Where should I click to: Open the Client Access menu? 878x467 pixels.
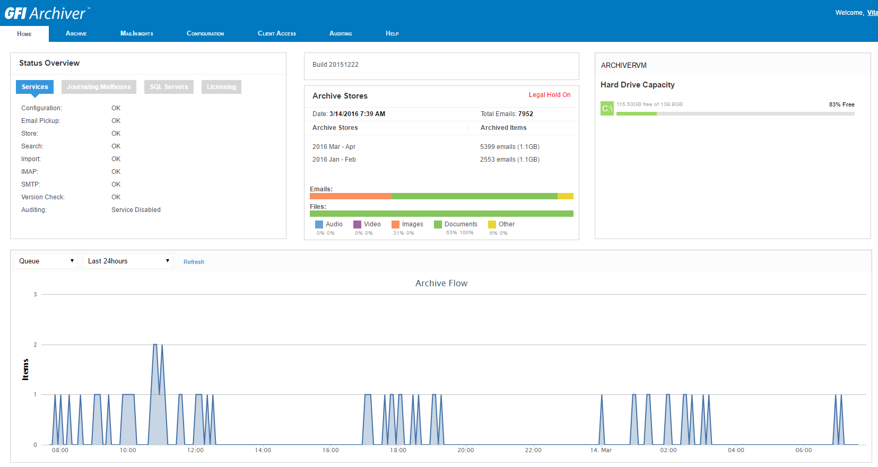coord(276,33)
